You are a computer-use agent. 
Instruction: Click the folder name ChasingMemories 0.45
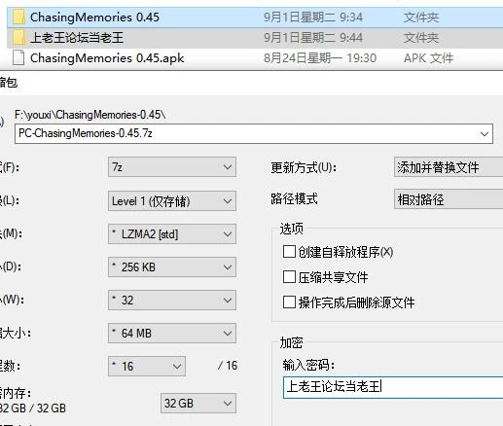[x=94, y=18]
